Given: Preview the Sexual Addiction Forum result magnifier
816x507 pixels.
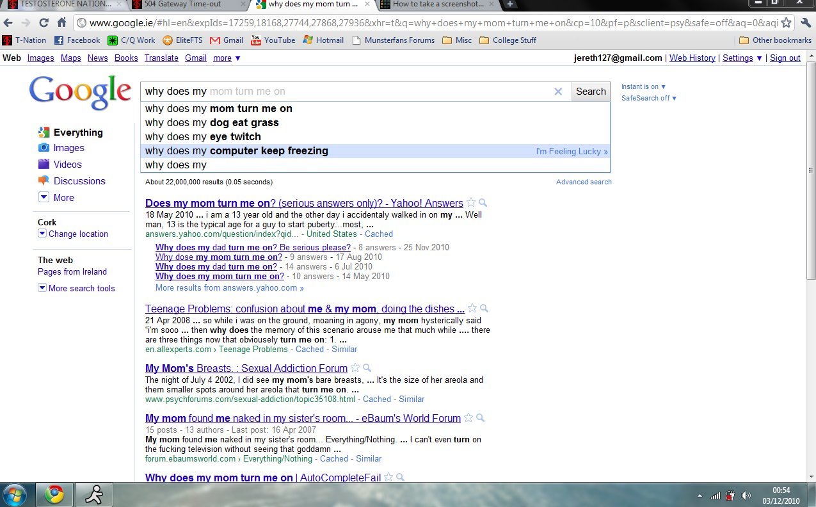Looking at the screenshot, I should [367, 368].
